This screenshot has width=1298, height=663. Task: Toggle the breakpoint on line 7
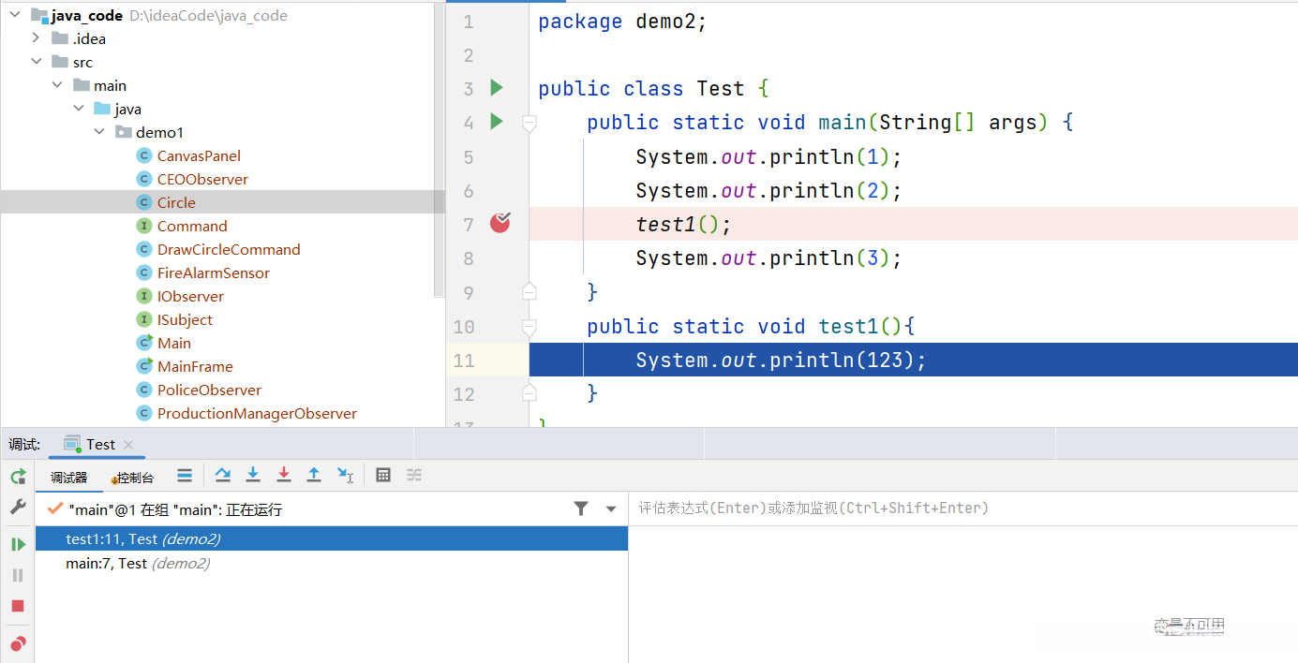(x=500, y=223)
